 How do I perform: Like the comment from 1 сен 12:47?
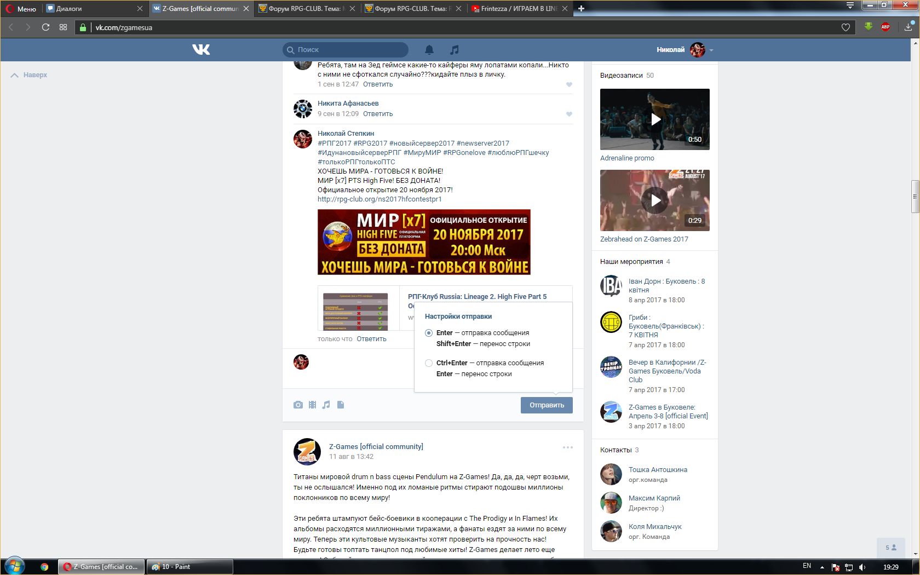coord(569,84)
